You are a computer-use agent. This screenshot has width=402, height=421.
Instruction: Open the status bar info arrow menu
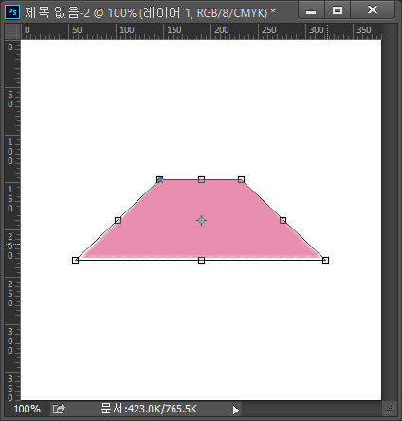coord(236,410)
